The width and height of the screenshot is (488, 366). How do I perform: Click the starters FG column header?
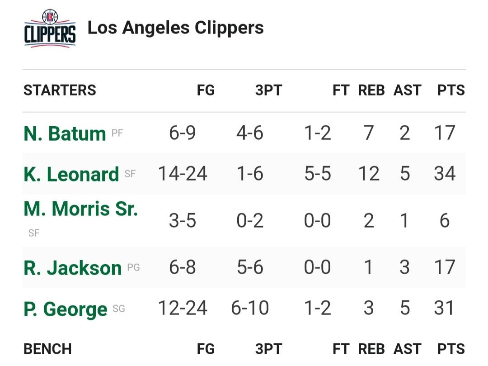206,90
